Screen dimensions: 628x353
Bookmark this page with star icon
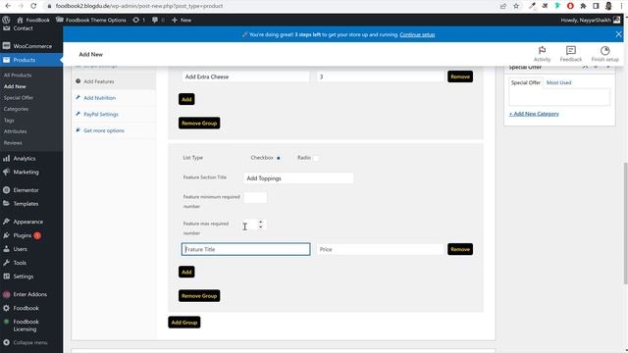tap(516, 6)
